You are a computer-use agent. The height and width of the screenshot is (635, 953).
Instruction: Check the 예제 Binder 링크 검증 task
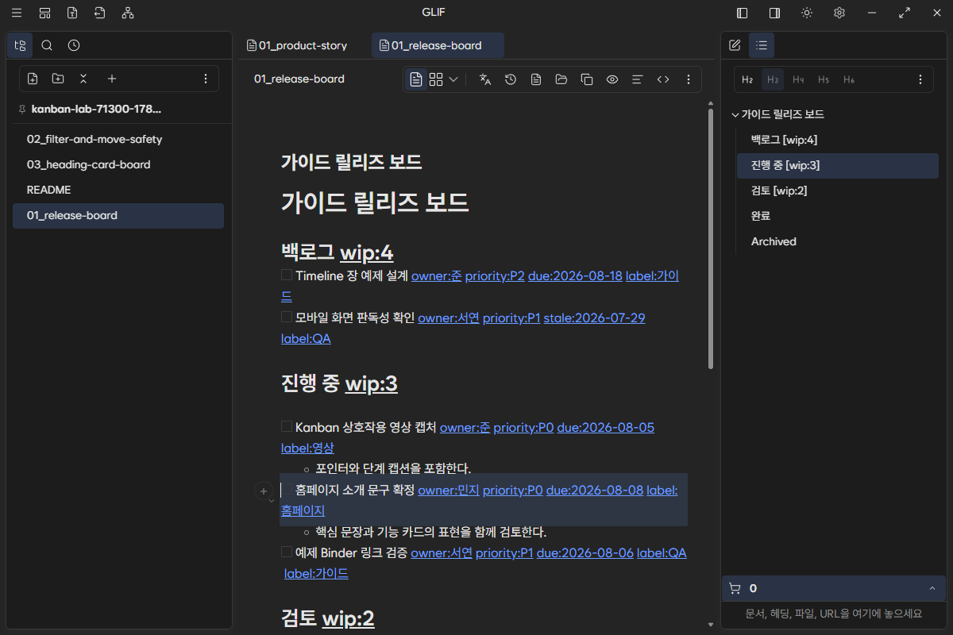287,552
